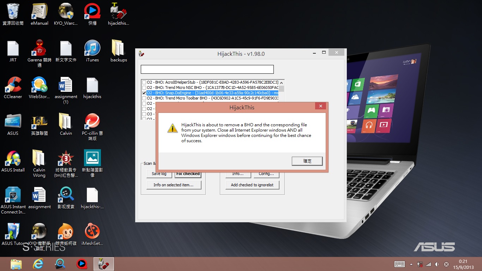The image size is (482, 271).
Task: Click the empty text box above scan list
Action: [x=207, y=69]
